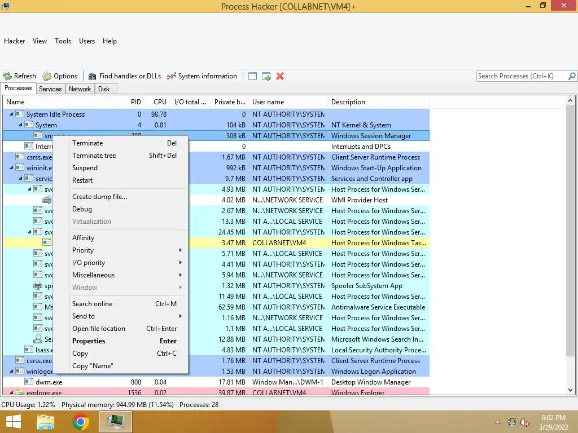Select Terminate tree menu entry

(127, 156)
